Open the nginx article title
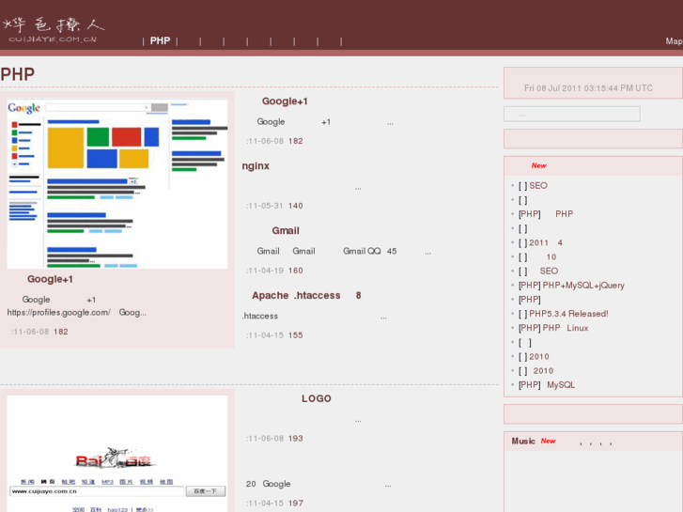Image resolution: width=683 pixels, height=512 pixels. pos(256,166)
